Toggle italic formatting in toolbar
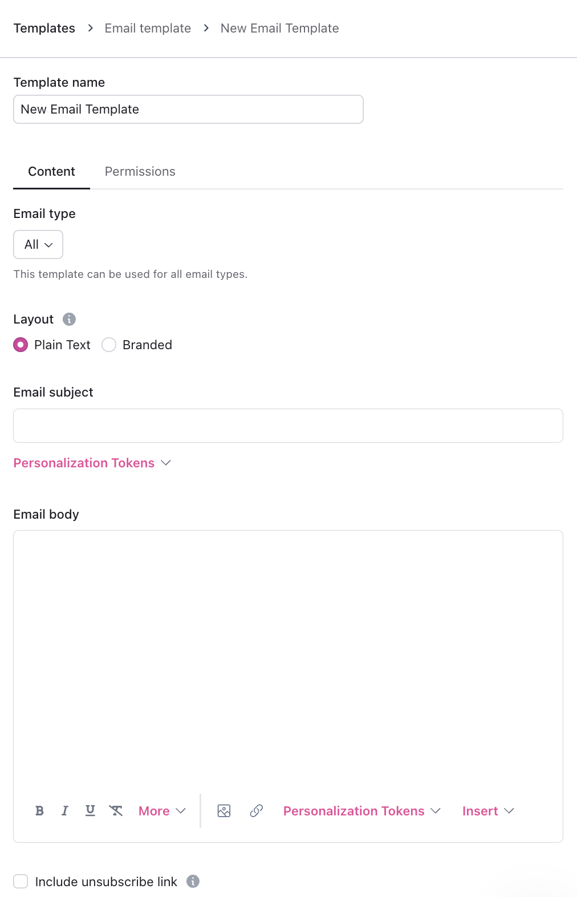 pos(65,811)
